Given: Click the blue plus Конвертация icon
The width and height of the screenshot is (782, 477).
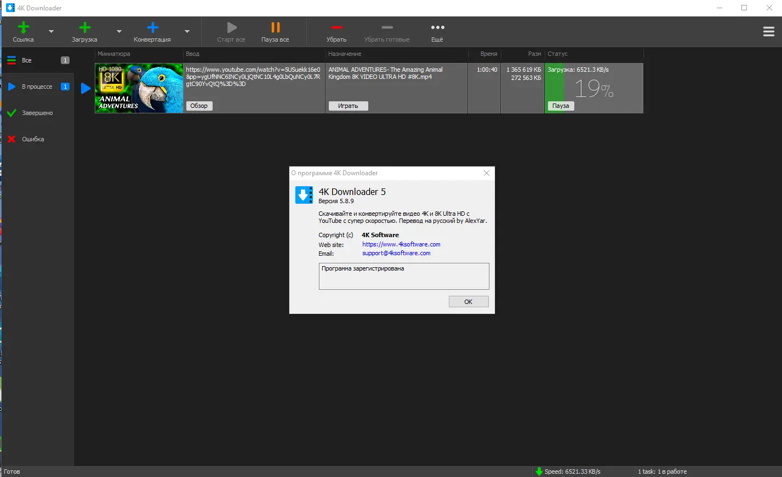Looking at the screenshot, I should pos(153,27).
